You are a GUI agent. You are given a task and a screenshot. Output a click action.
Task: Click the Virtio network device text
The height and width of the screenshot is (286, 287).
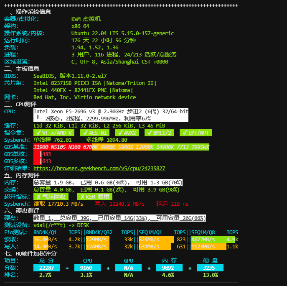(x=84, y=97)
